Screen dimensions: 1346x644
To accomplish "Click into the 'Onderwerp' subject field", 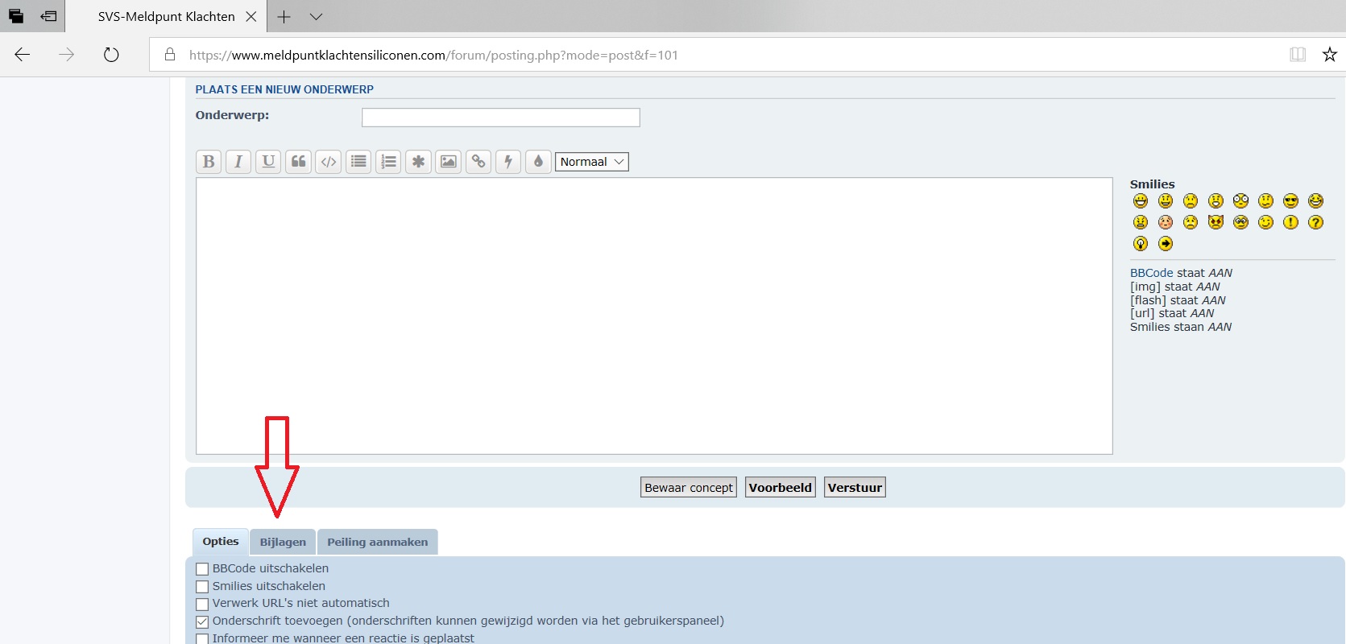I will point(500,118).
